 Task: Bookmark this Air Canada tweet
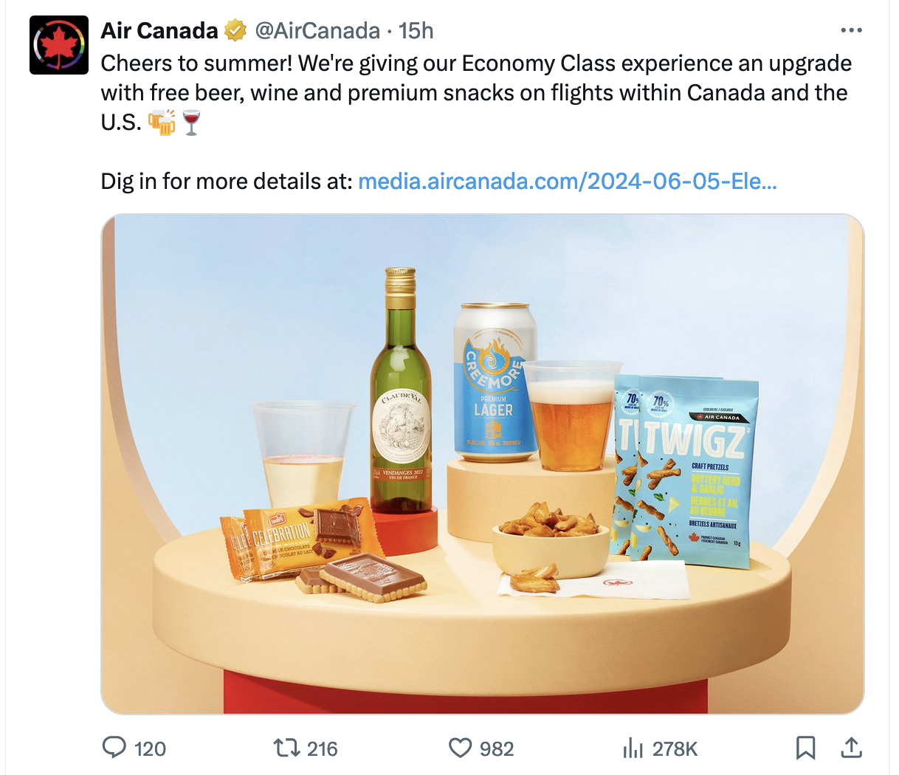[805, 748]
